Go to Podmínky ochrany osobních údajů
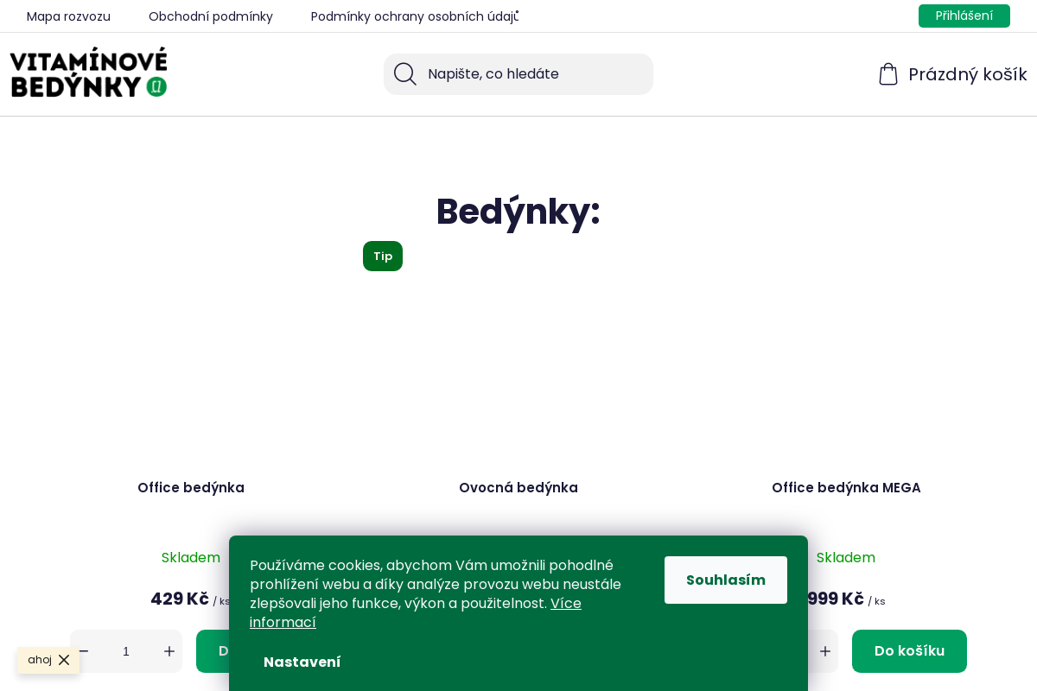Screen dimensions: 1037x691 pos(414,16)
